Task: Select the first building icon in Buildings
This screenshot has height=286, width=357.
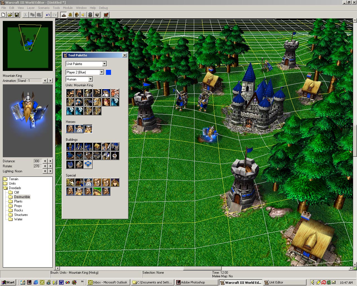Action: point(70,147)
